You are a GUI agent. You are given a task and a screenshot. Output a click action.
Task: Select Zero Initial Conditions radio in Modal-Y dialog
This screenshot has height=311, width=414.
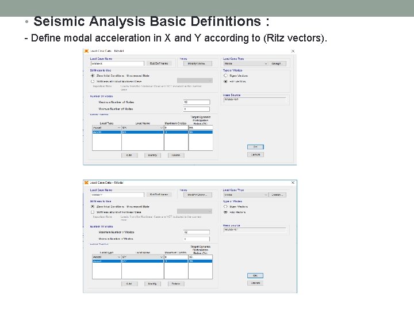pyautogui.click(x=93, y=206)
